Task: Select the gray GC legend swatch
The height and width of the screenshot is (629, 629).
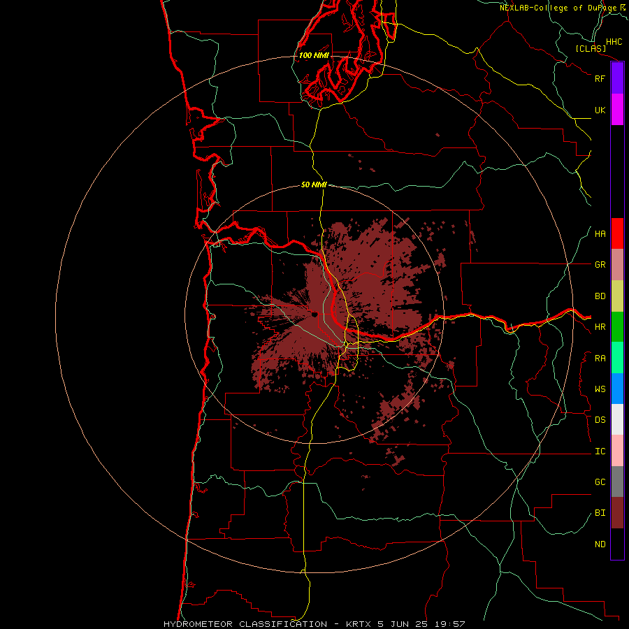Action: coord(617,482)
